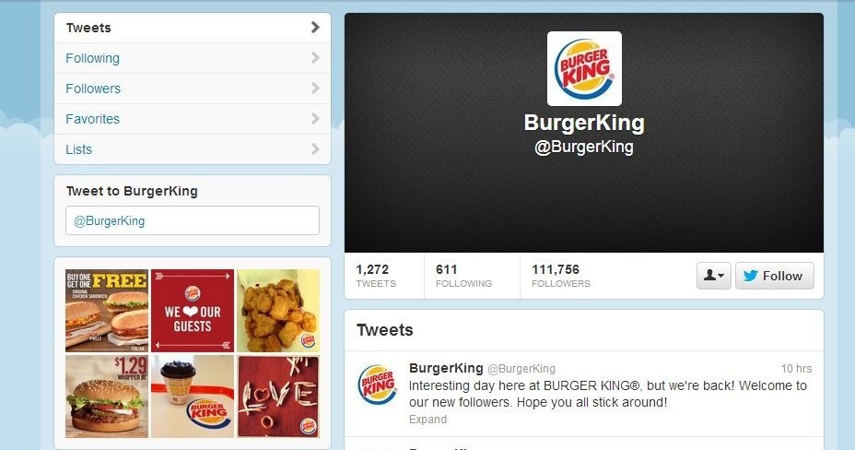Expand the latest BurgerKing tweet
This screenshot has width=855, height=450.
[427, 420]
